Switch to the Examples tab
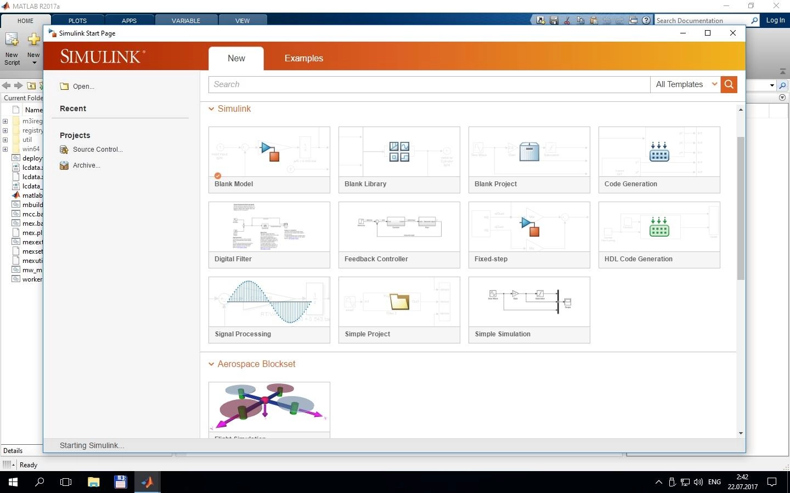790x493 pixels. (x=304, y=58)
